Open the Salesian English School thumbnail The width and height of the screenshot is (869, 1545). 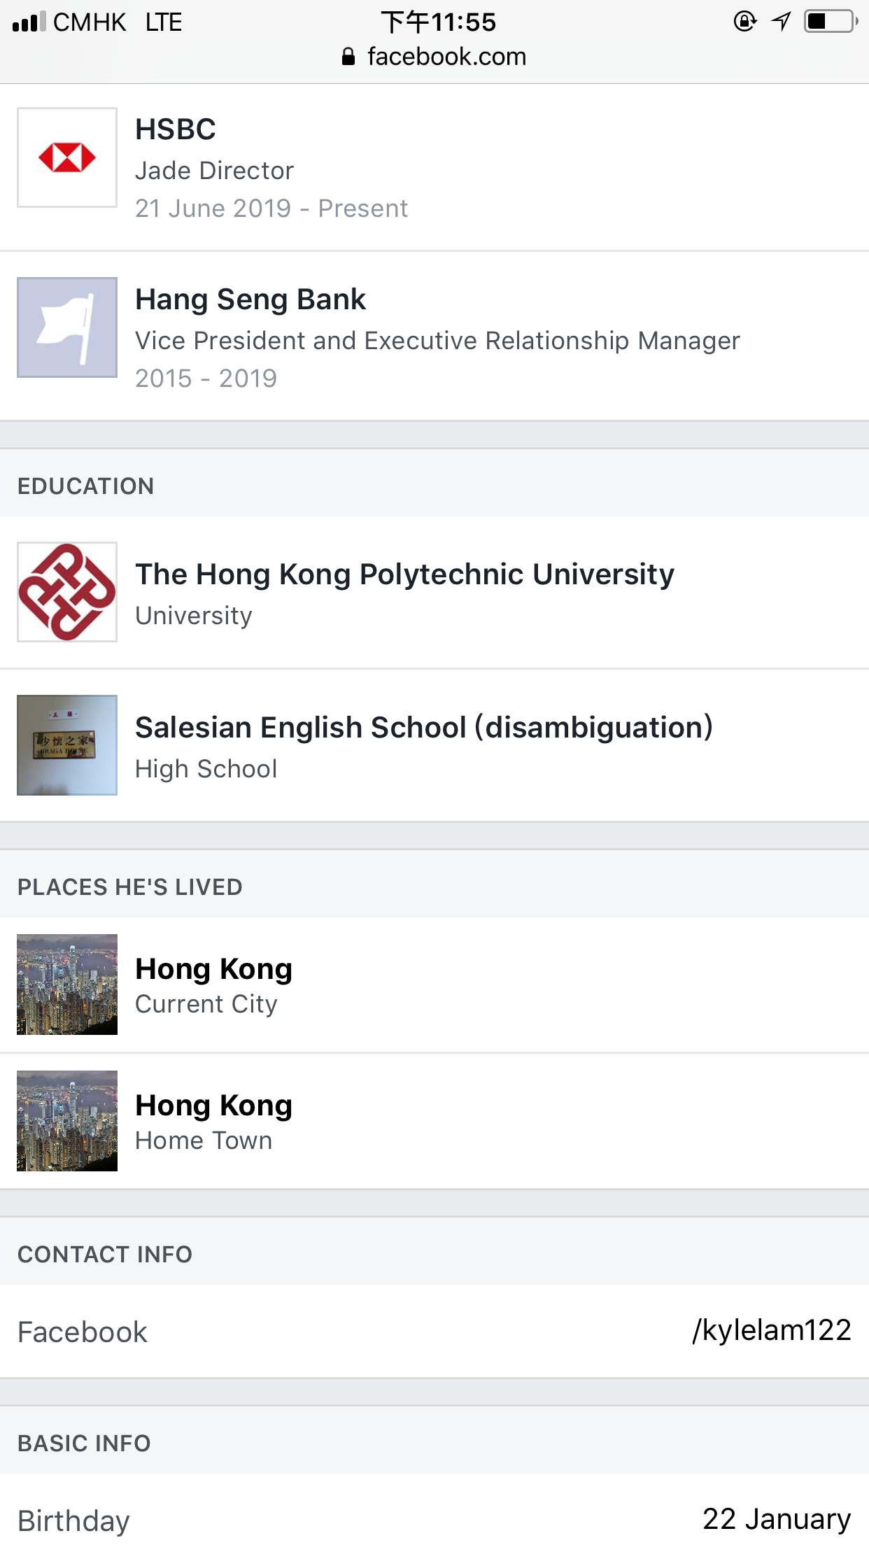pos(67,745)
